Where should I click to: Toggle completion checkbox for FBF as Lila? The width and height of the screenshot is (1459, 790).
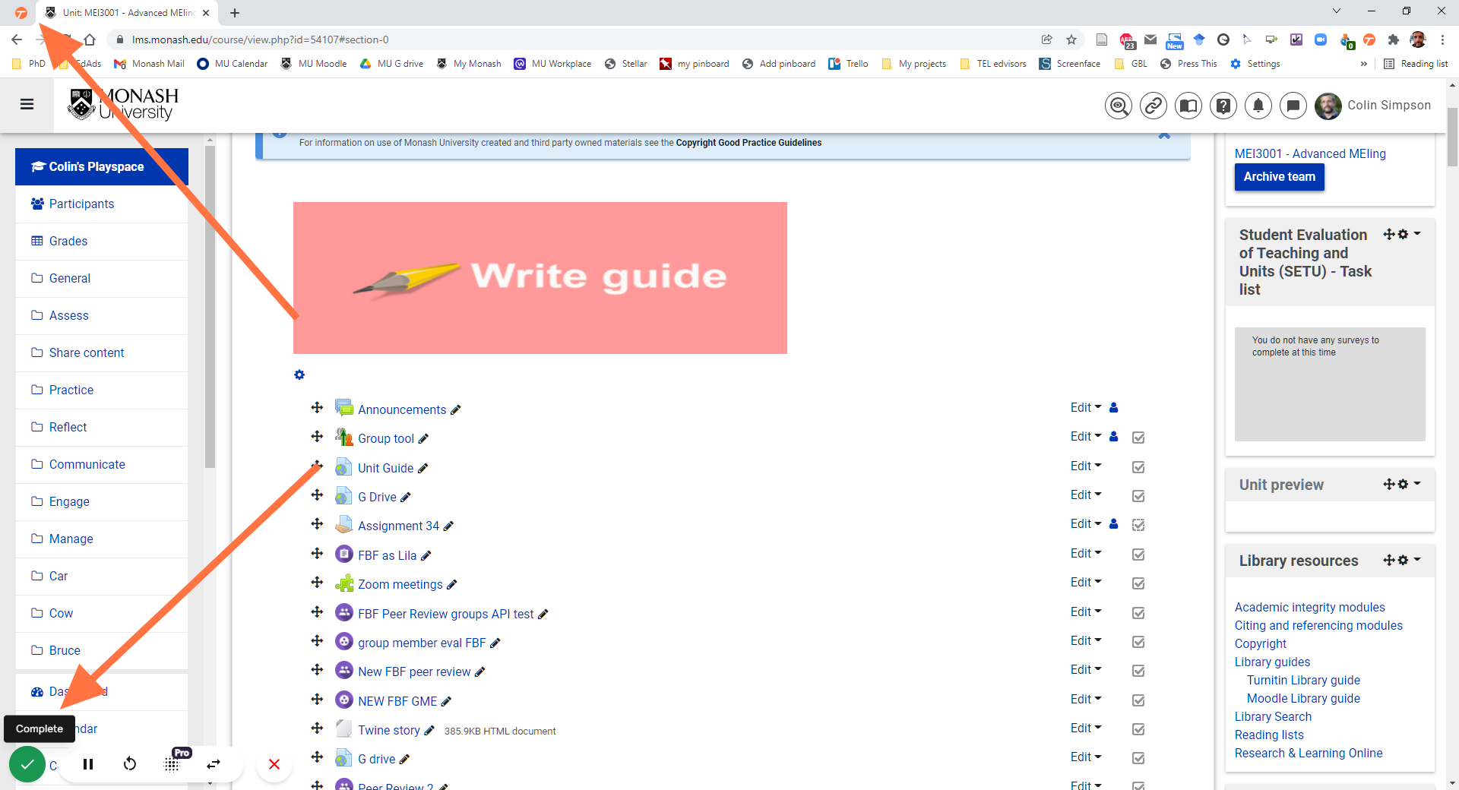(1138, 555)
